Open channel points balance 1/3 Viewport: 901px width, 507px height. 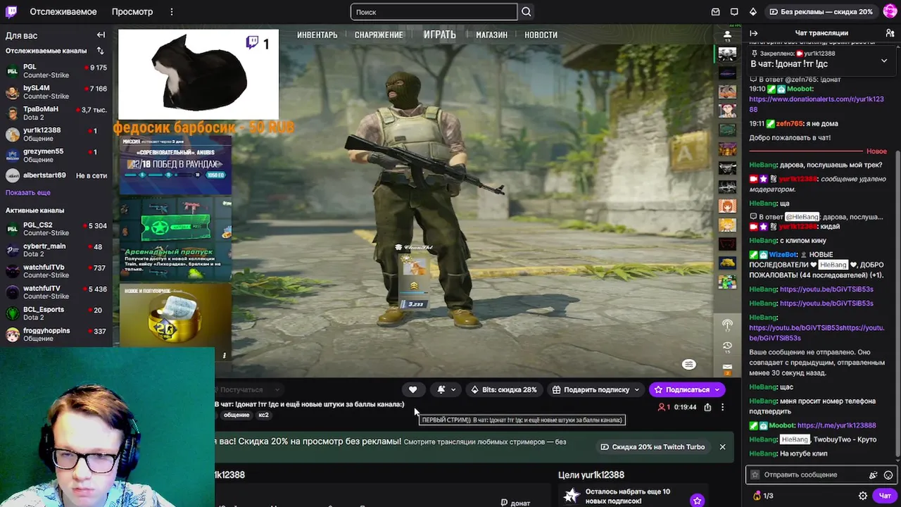click(x=763, y=496)
